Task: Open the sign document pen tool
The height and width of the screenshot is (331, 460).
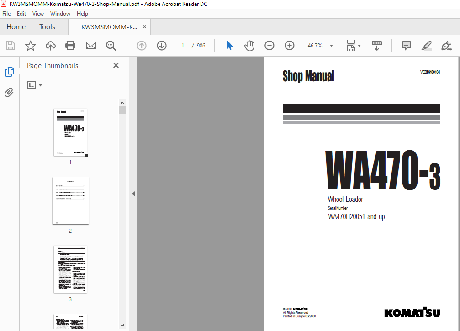Action: tap(446, 46)
